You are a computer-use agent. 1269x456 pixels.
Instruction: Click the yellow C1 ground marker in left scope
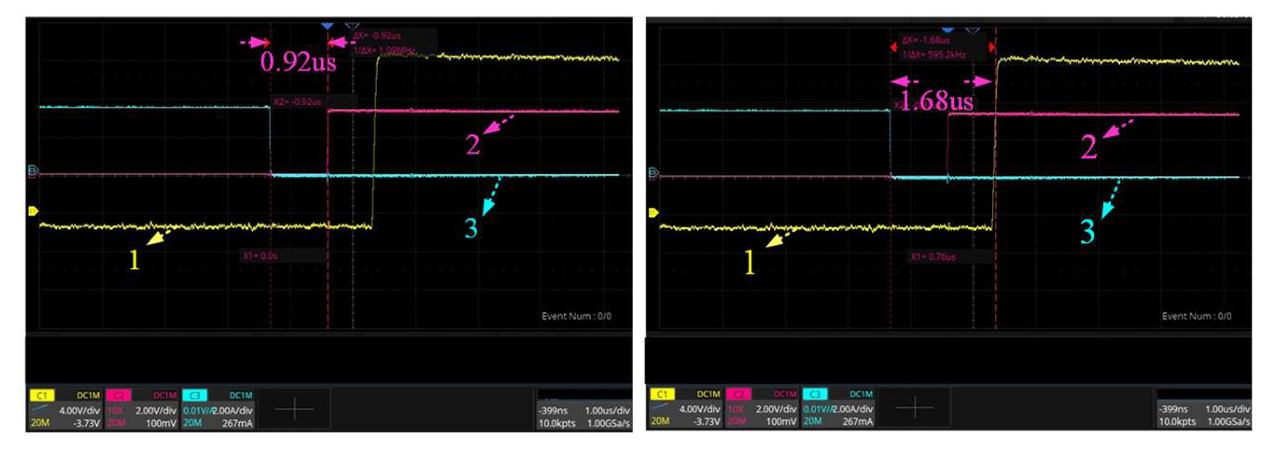pyautogui.click(x=33, y=212)
